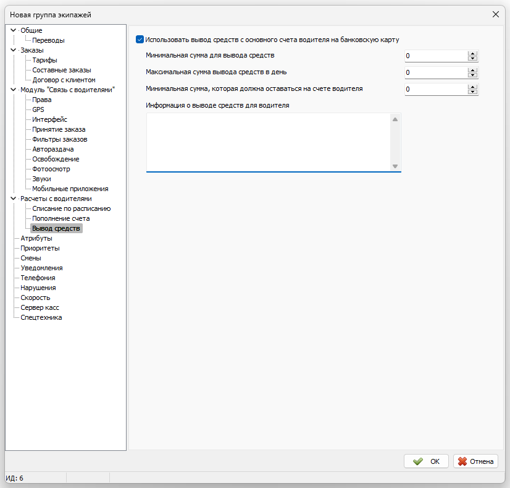Collapse the Заказы tree section

[x=14, y=50]
